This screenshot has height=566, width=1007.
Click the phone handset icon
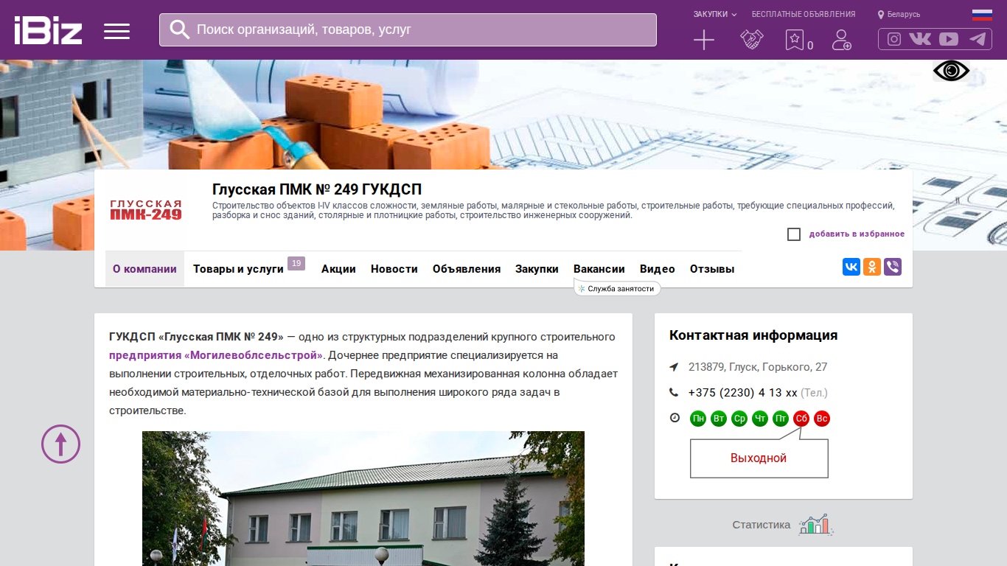674,392
